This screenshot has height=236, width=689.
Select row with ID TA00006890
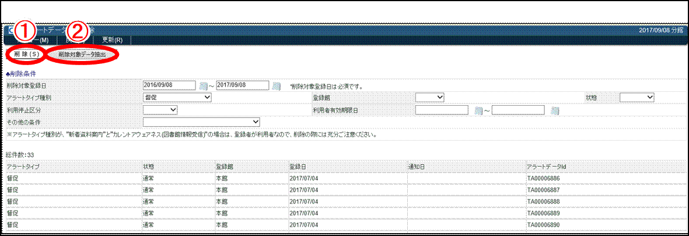[x=345, y=224]
